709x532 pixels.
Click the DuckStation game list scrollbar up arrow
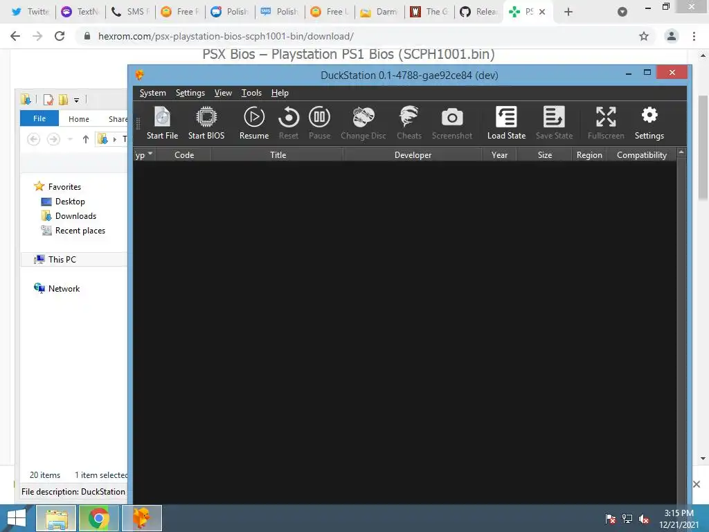pyautogui.click(x=681, y=152)
